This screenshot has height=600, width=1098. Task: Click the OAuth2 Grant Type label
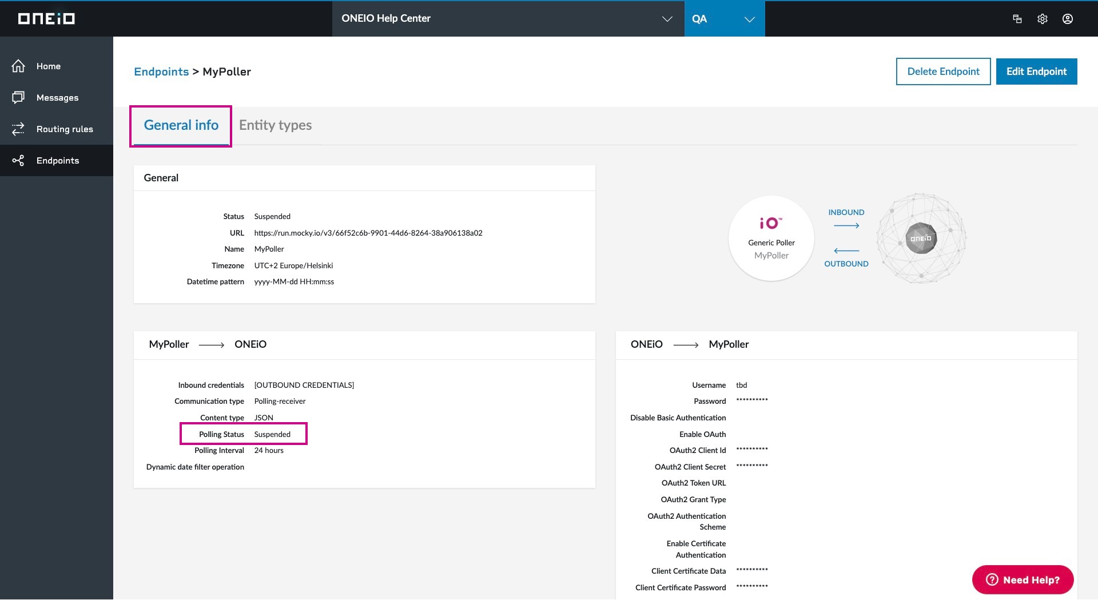[x=693, y=500]
